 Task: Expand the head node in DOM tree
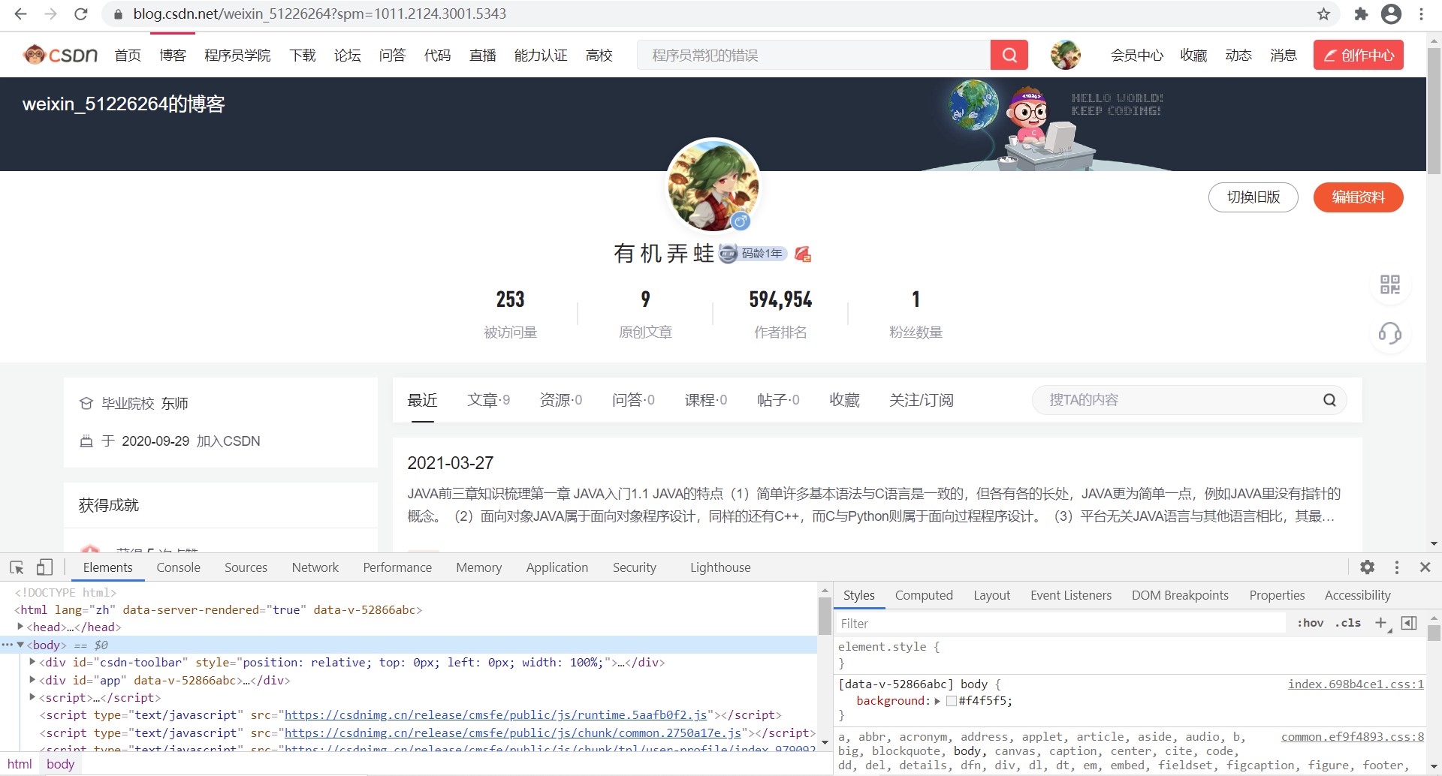(20, 627)
